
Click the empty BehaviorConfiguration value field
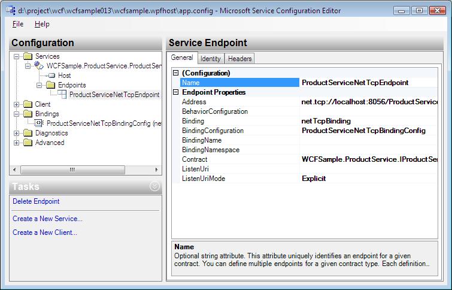pos(368,111)
